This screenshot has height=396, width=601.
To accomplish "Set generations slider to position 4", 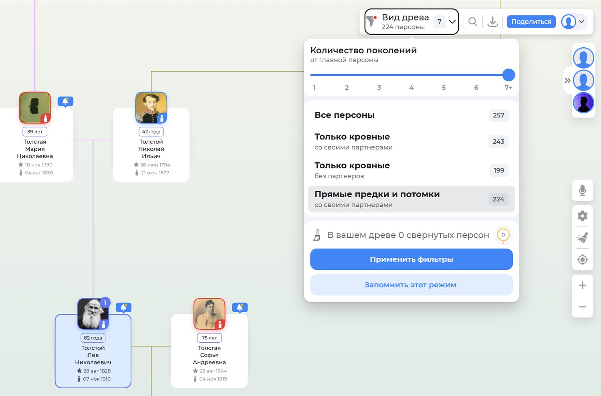I will [x=411, y=75].
